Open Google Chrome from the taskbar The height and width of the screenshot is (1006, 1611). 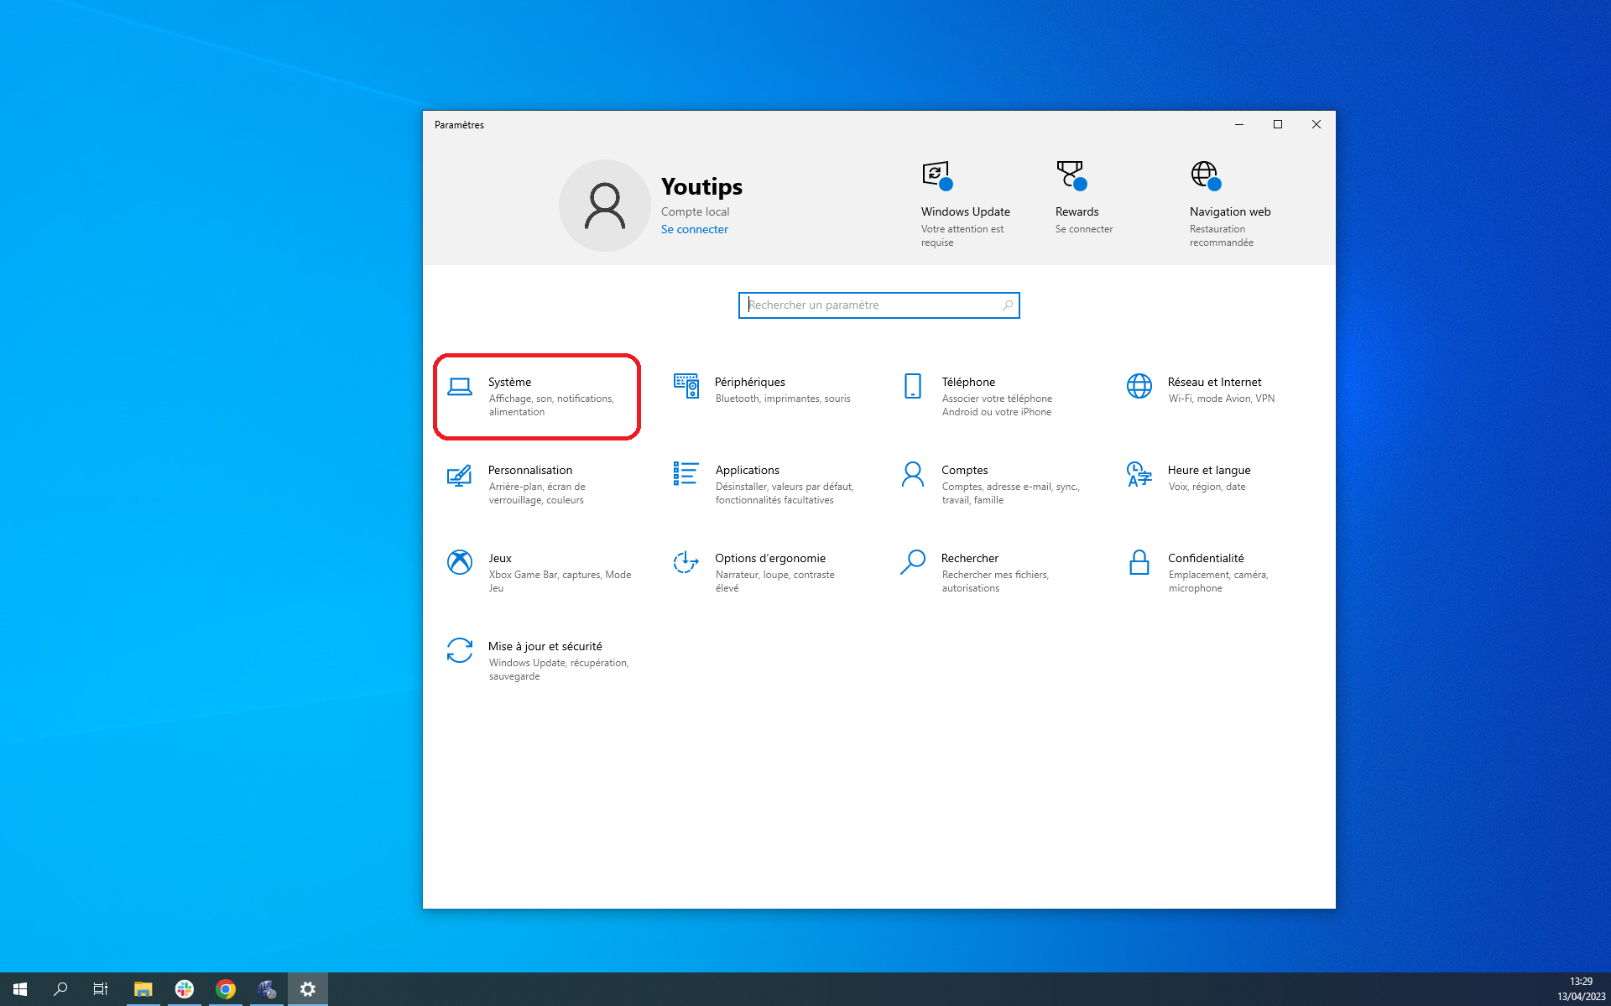point(225,989)
